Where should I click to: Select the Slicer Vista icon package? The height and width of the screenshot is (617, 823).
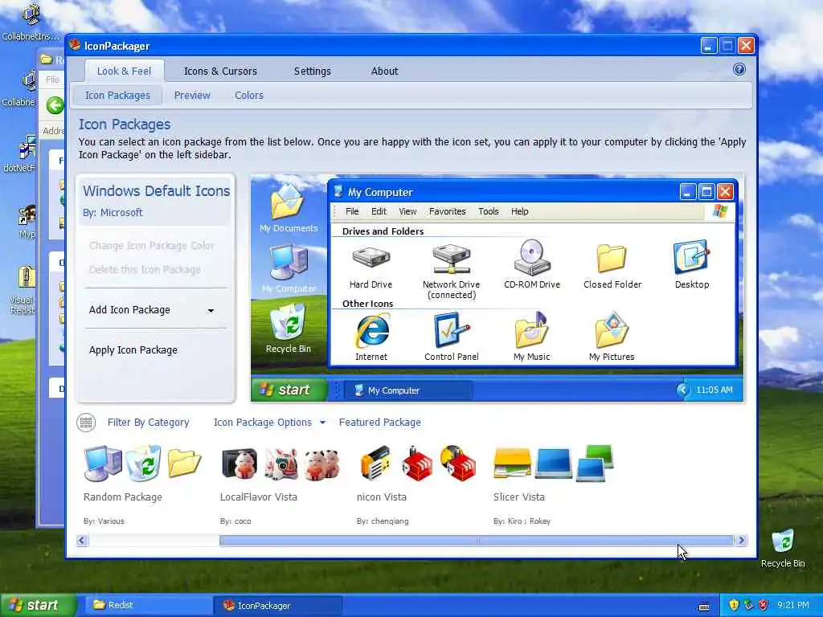[x=553, y=464]
